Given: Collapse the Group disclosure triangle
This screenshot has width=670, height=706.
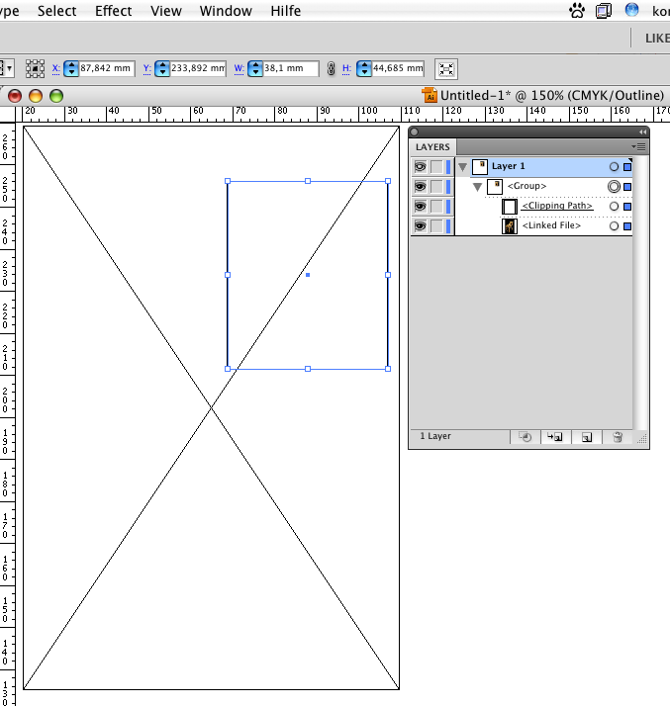Looking at the screenshot, I should pos(477,187).
